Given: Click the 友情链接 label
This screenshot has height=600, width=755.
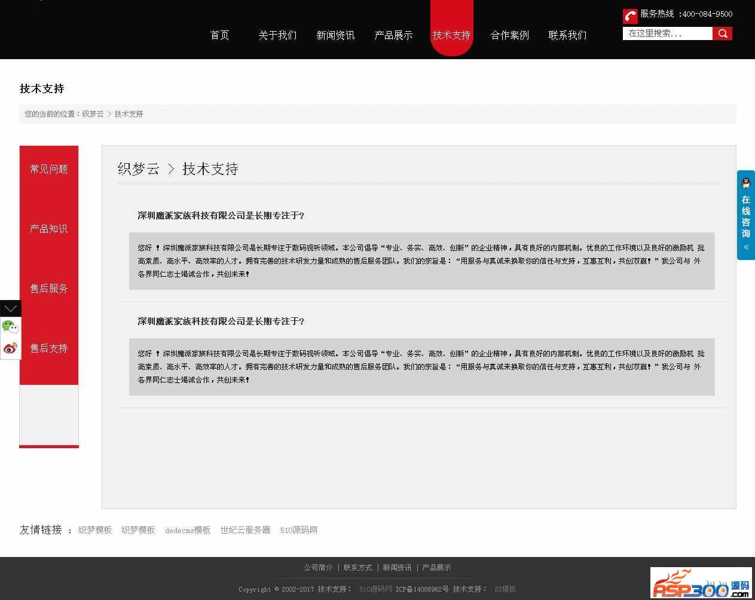Looking at the screenshot, I should pos(41,530).
